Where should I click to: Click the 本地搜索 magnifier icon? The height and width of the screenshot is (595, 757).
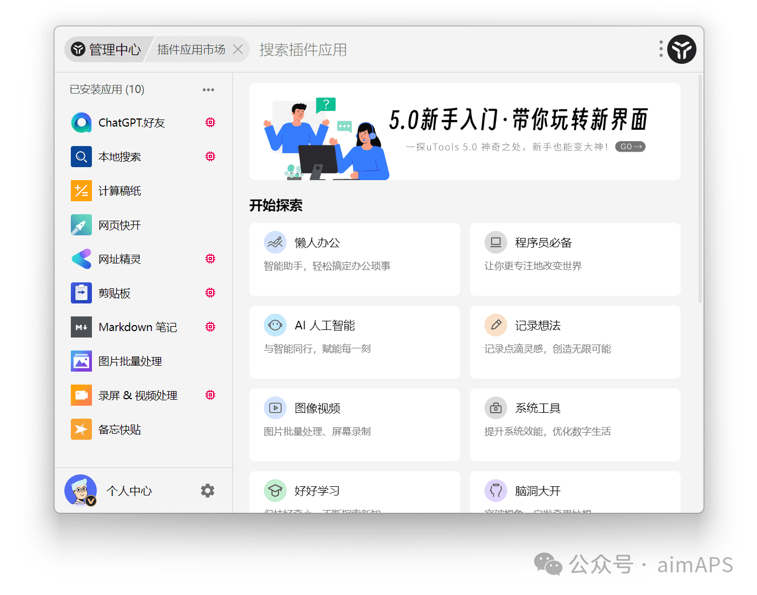point(81,157)
